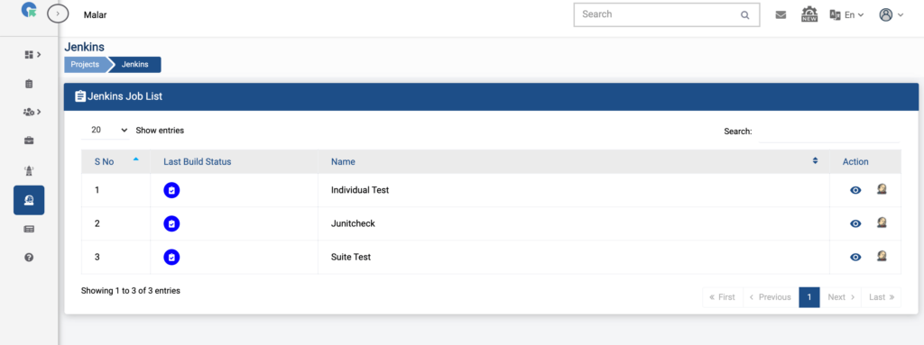Viewport: 924px width, 345px height.
Task: Click the magnifier icon in the top search box
Action: tap(744, 15)
